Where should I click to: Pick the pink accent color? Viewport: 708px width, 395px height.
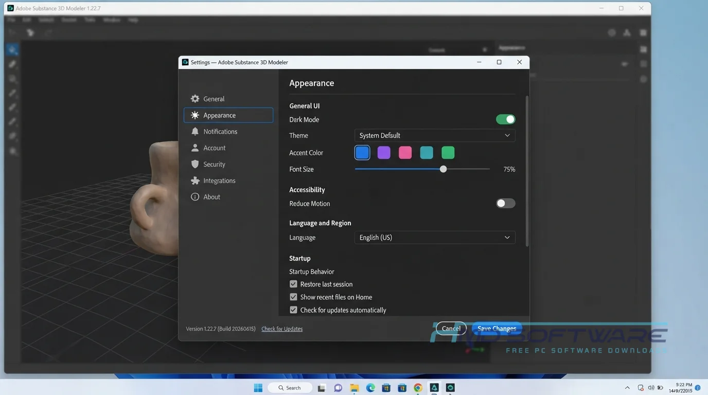click(x=405, y=153)
